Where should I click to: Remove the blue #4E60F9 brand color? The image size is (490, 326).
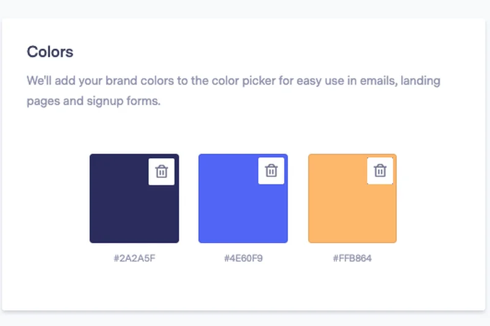pyautogui.click(x=271, y=171)
